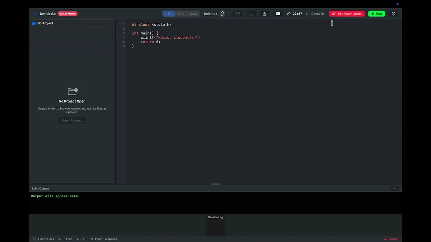Click the language code icon in status bar
This screenshot has width=431, height=242.
[79, 239]
